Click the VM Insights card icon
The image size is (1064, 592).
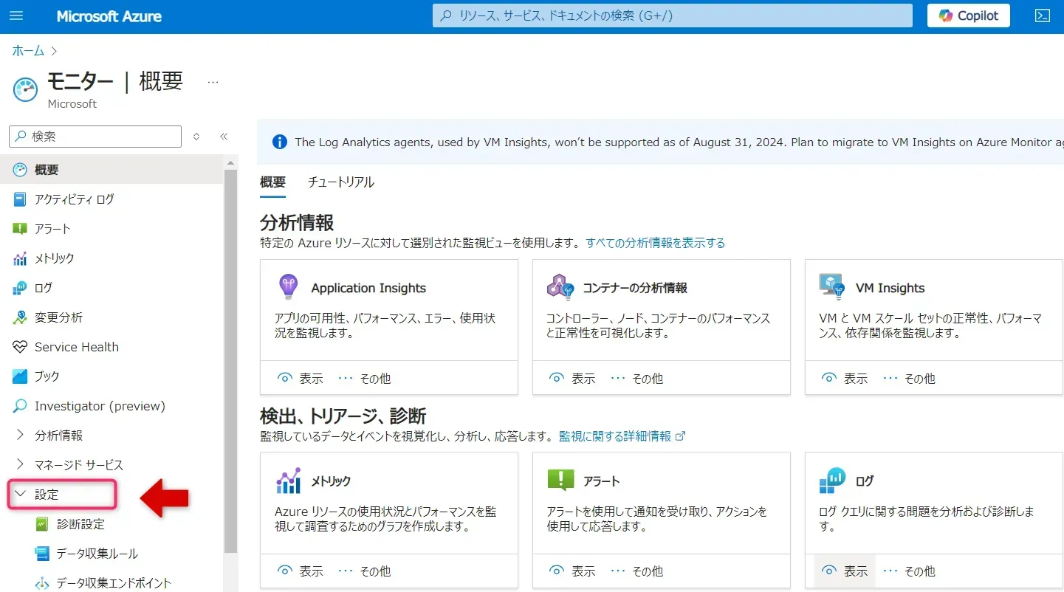(x=831, y=286)
